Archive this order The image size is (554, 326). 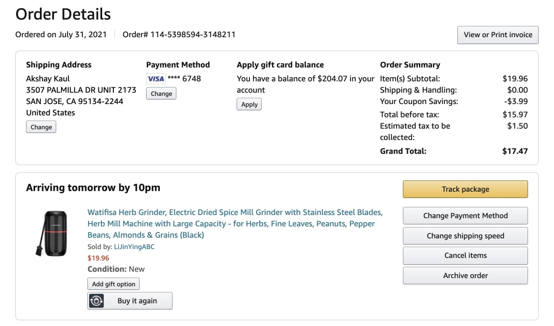point(465,275)
